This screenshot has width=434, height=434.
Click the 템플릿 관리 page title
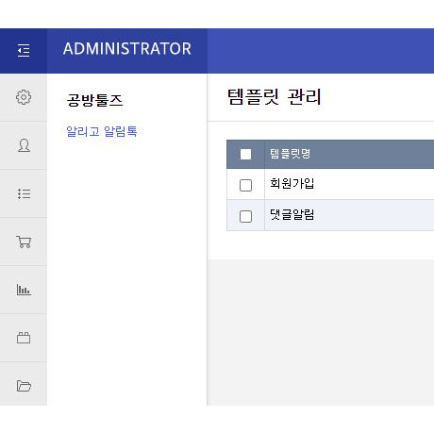coord(274,96)
